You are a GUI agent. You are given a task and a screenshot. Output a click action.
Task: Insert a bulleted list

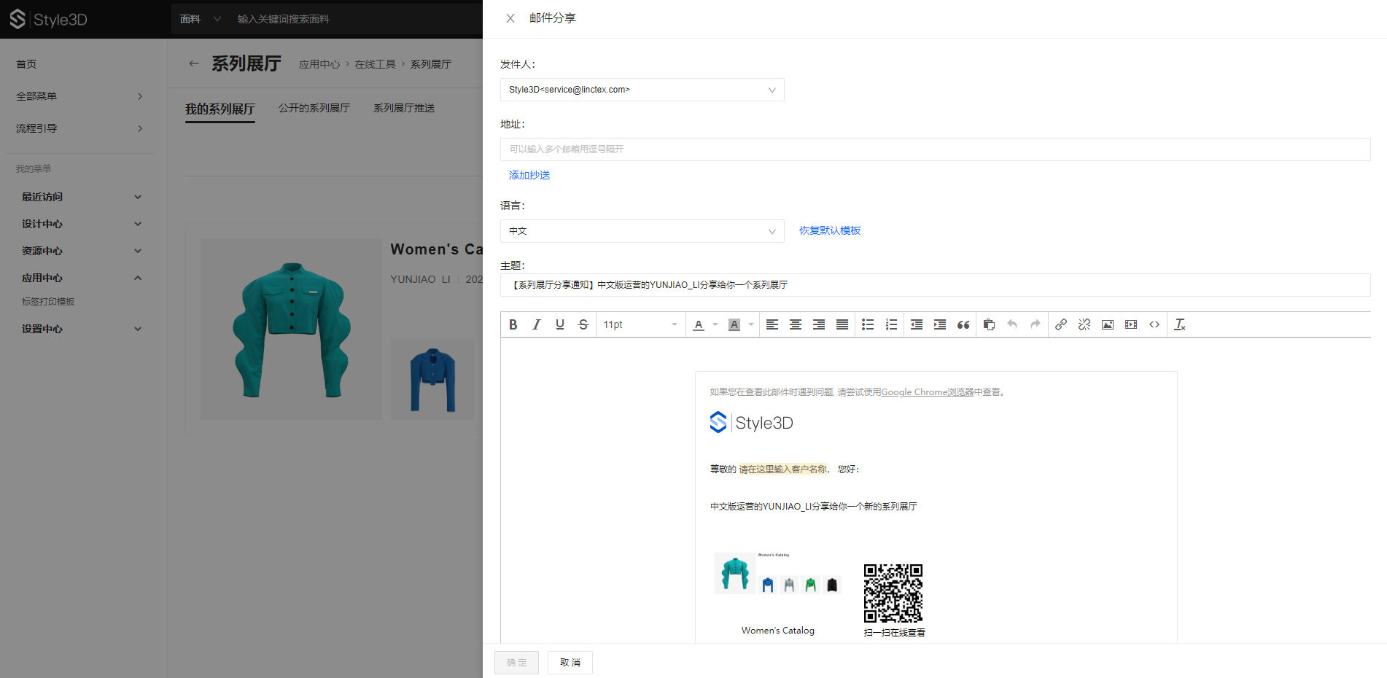[x=868, y=324]
